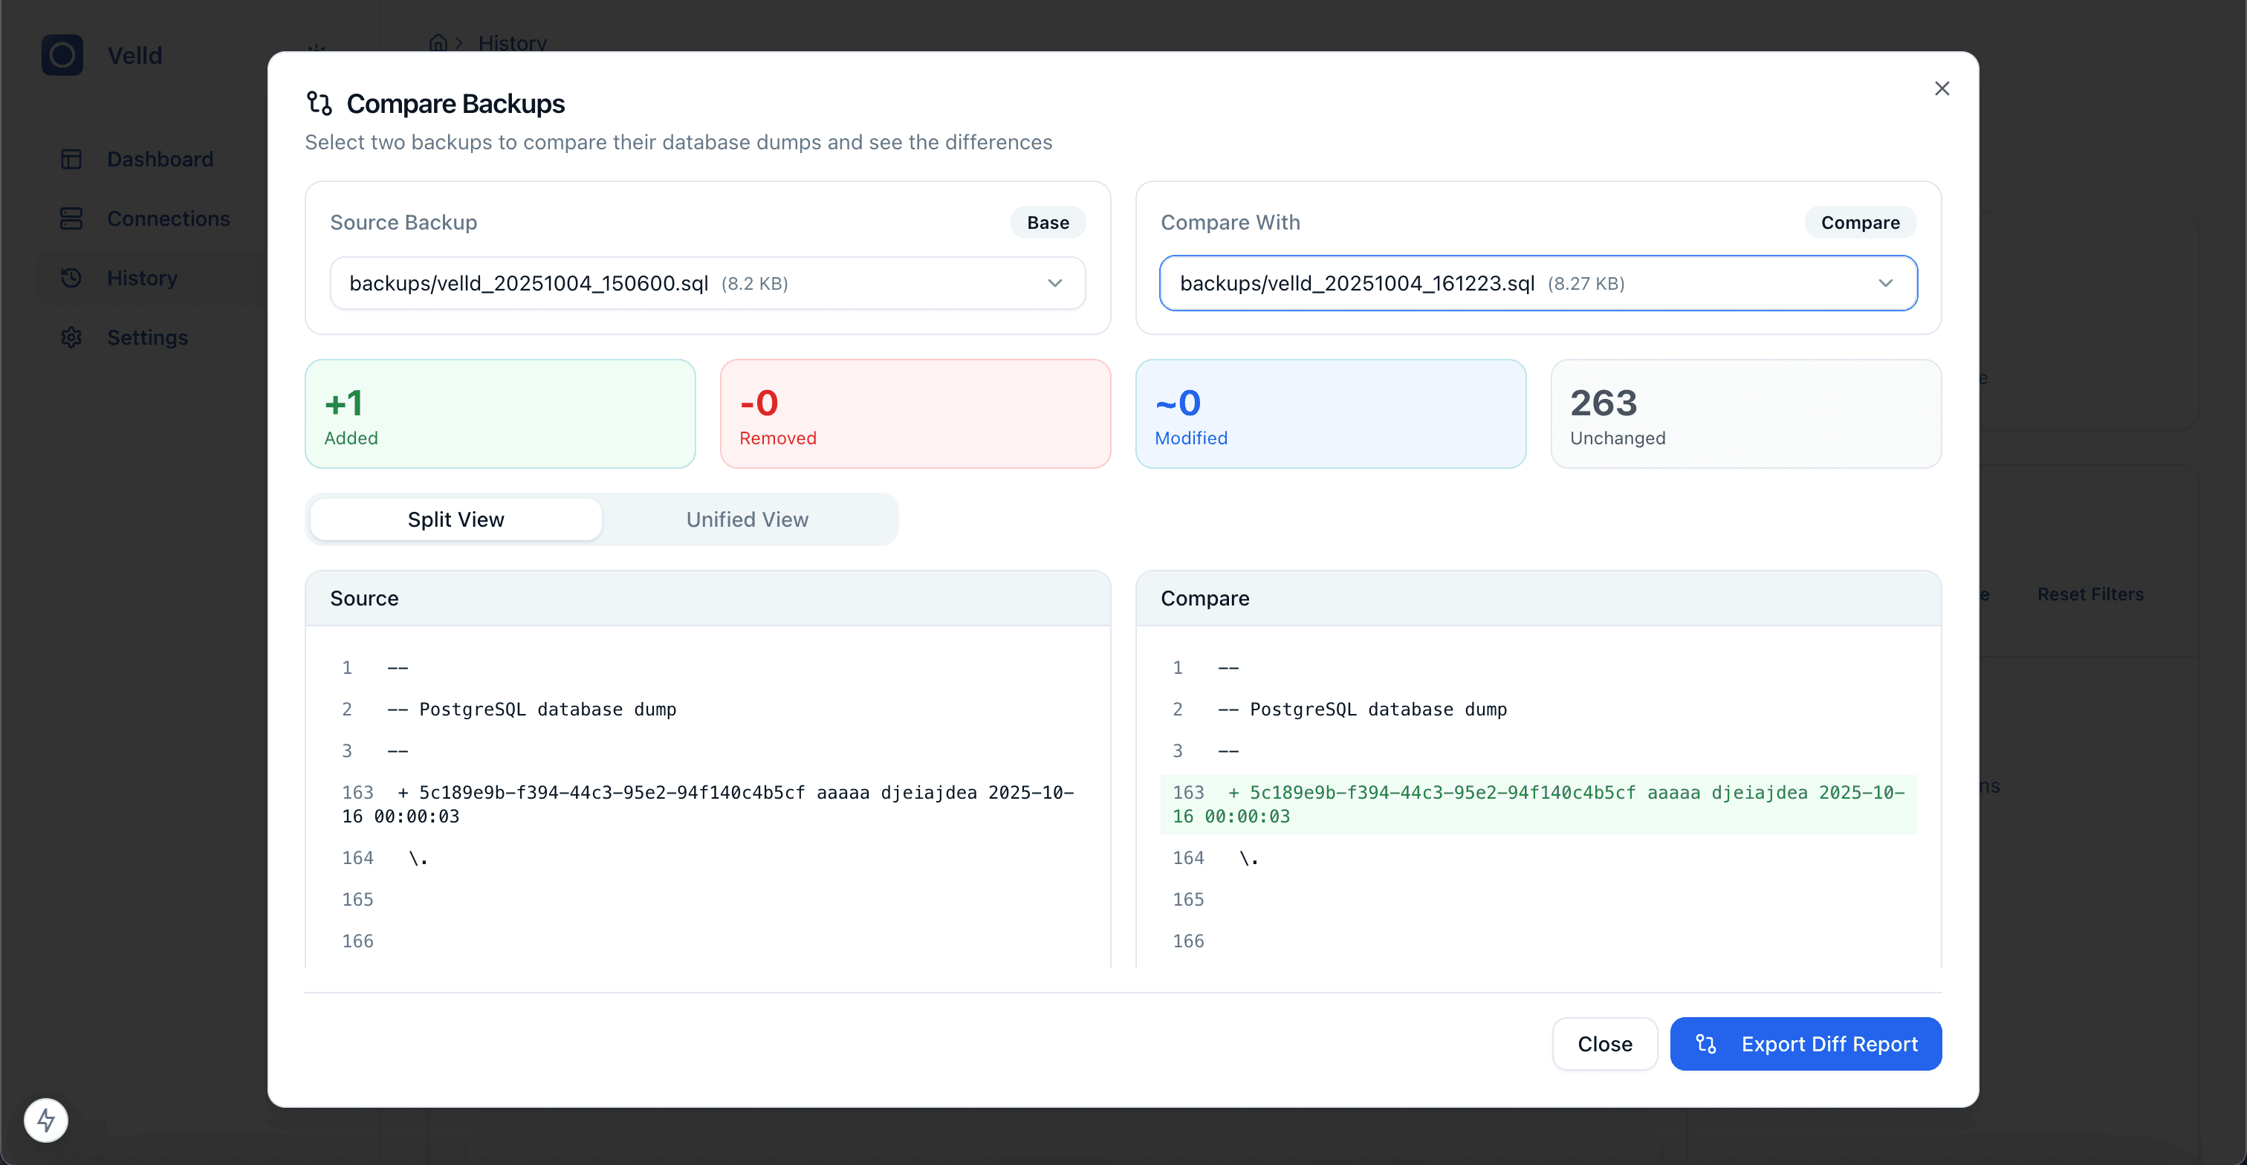Click the Dashboard sidebar icon
Viewport: 2247px width, 1165px height.
[71, 159]
